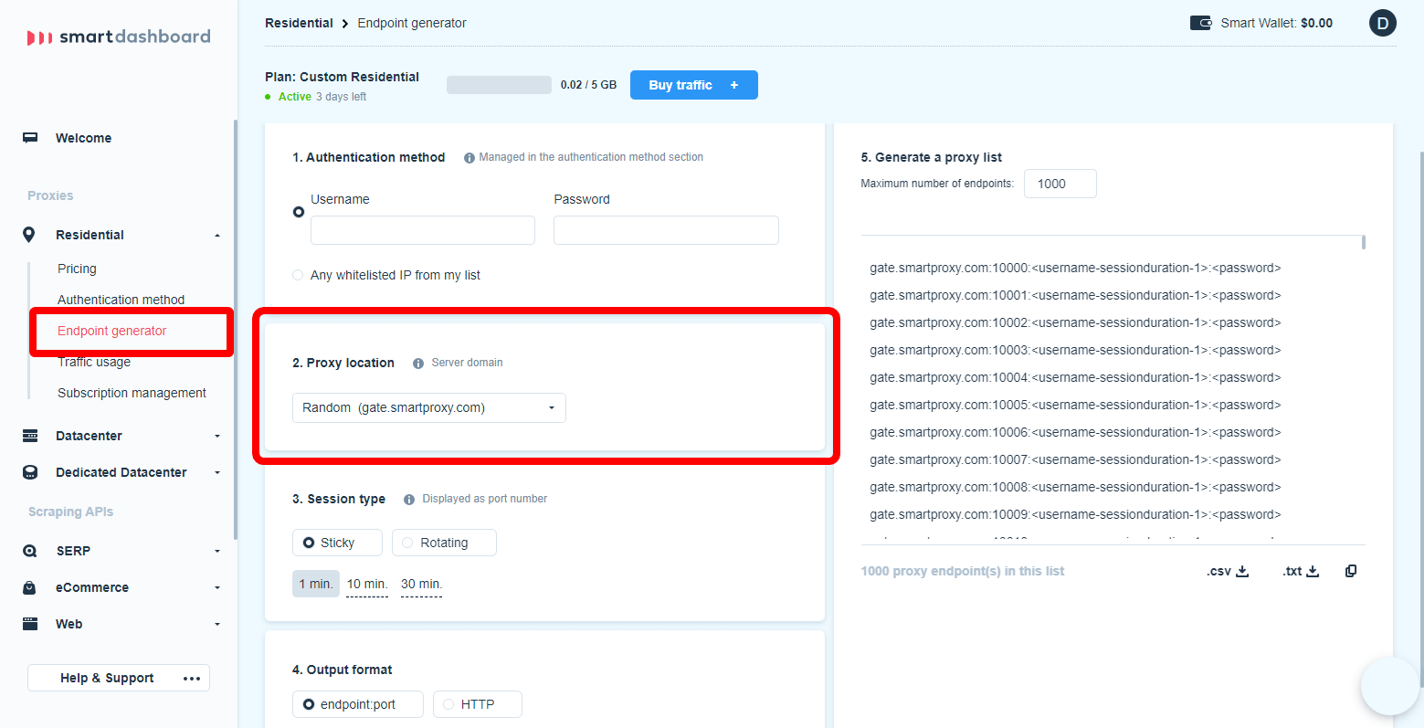Screen dimensions: 1424x728
Task: Go to Welcome page
Action: [x=83, y=138]
